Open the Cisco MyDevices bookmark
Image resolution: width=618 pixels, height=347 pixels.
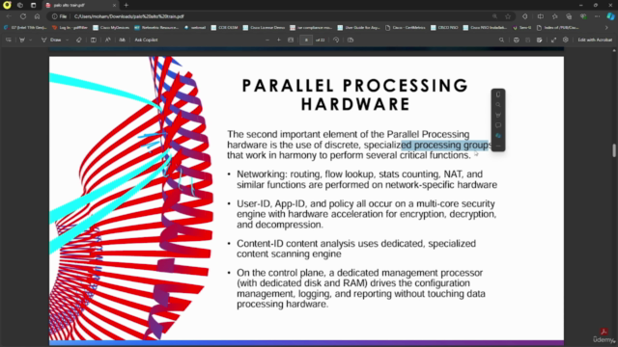(x=111, y=28)
